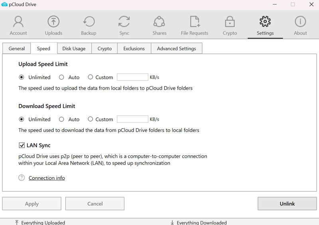Toggle the LAN Sync checkbox
This screenshot has width=319, height=225.
click(22, 145)
